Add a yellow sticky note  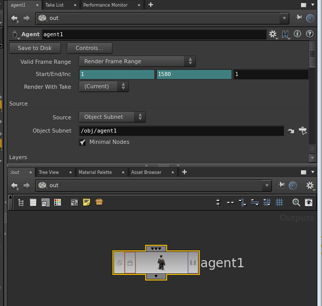pyautogui.click(x=86, y=202)
